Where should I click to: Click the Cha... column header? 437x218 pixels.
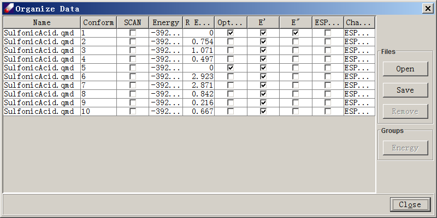click(x=359, y=22)
